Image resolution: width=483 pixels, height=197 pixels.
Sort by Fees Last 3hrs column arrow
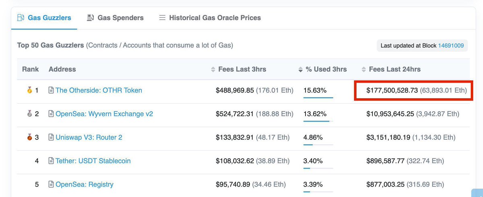coord(213,69)
